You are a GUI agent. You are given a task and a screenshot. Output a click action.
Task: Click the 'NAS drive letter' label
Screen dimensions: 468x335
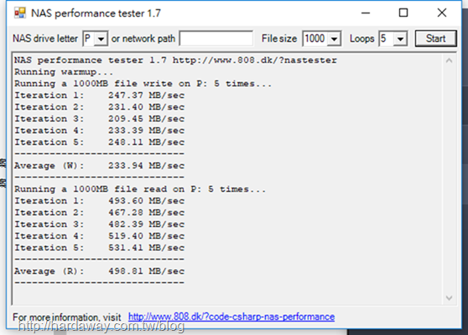tap(45, 39)
